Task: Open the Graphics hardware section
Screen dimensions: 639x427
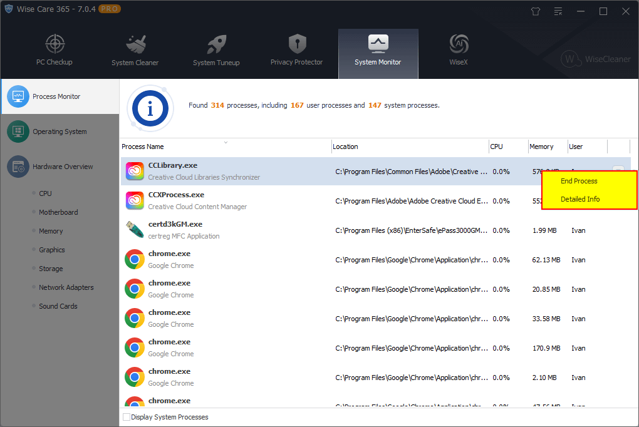Action: point(52,250)
